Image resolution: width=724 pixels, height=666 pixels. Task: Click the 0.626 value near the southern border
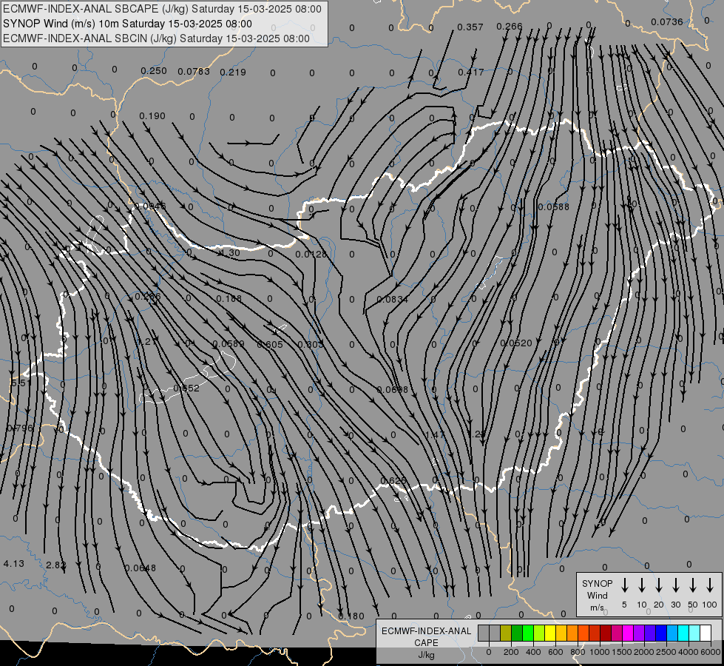click(393, 481)
